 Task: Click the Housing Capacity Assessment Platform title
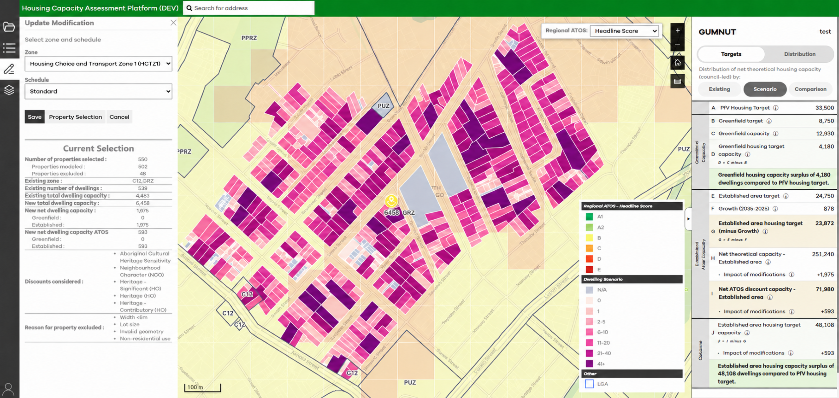coord(100,8)
